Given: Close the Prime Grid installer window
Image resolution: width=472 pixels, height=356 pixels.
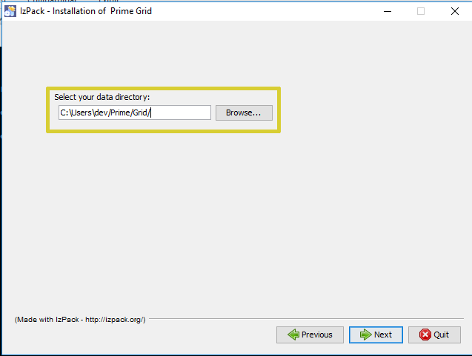Looking at the screenshot, I should [x=455, y=11].
